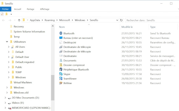Image resolution: width=179 pixels, height=111 pixels.
Task: Click the Destinataire de télécopie icon dated 30/10/2015 08:19
Action: pos(61,51)
